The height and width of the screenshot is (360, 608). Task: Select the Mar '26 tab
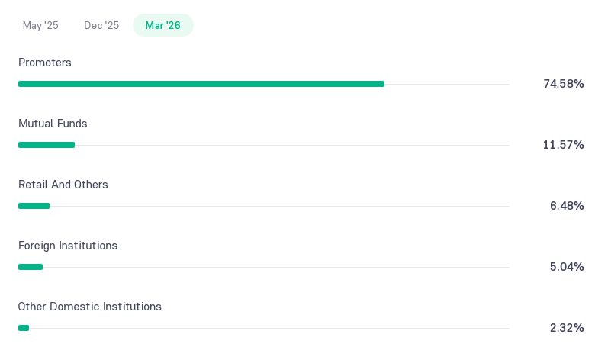pyautogui.click(x=162, y=25)
